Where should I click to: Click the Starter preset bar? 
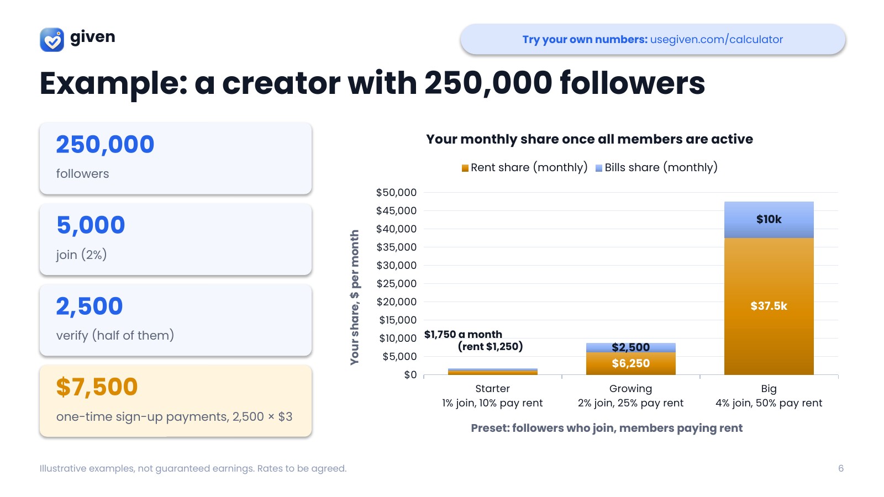[x=492, y=372]
